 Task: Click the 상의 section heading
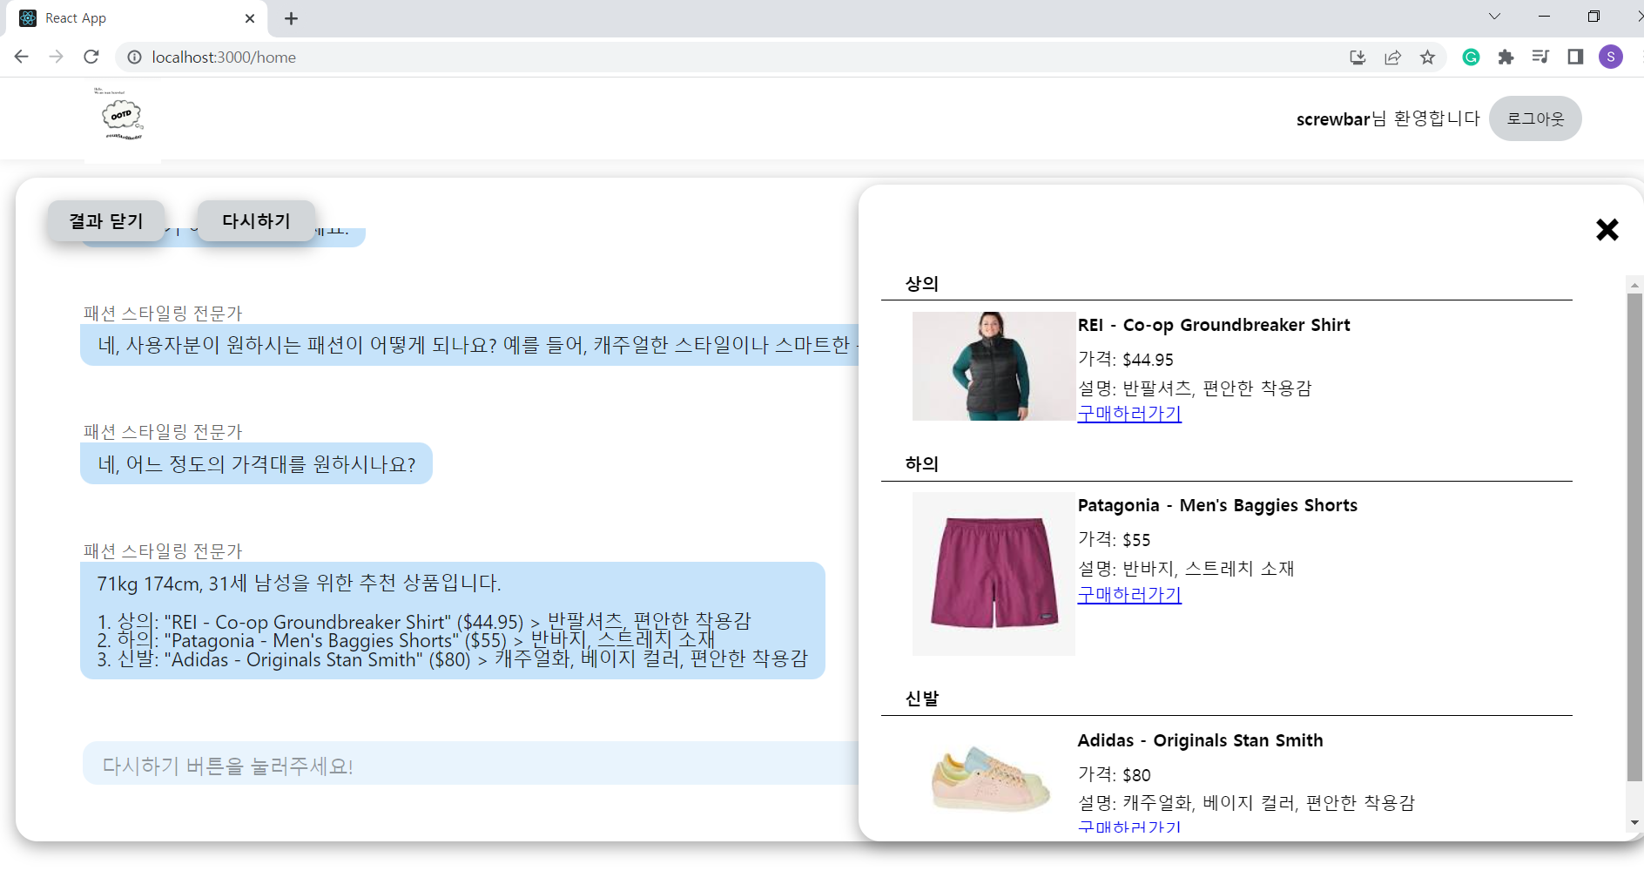922,284
